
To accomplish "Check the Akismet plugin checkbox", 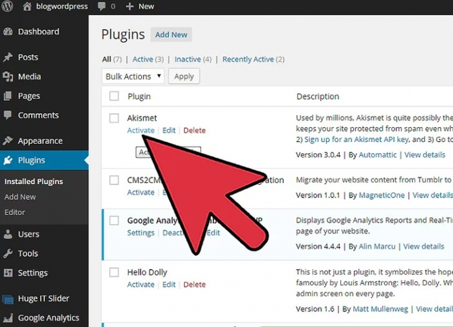I will 114,118.
